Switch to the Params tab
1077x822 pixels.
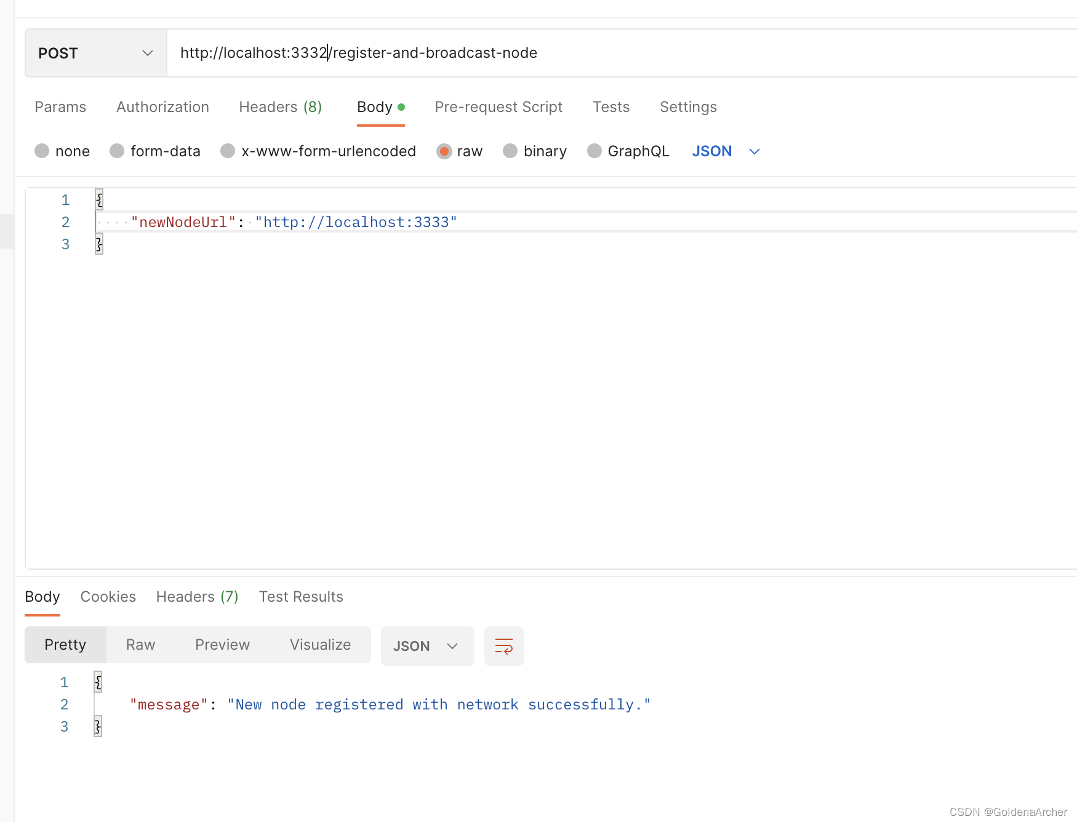point(60,107)
